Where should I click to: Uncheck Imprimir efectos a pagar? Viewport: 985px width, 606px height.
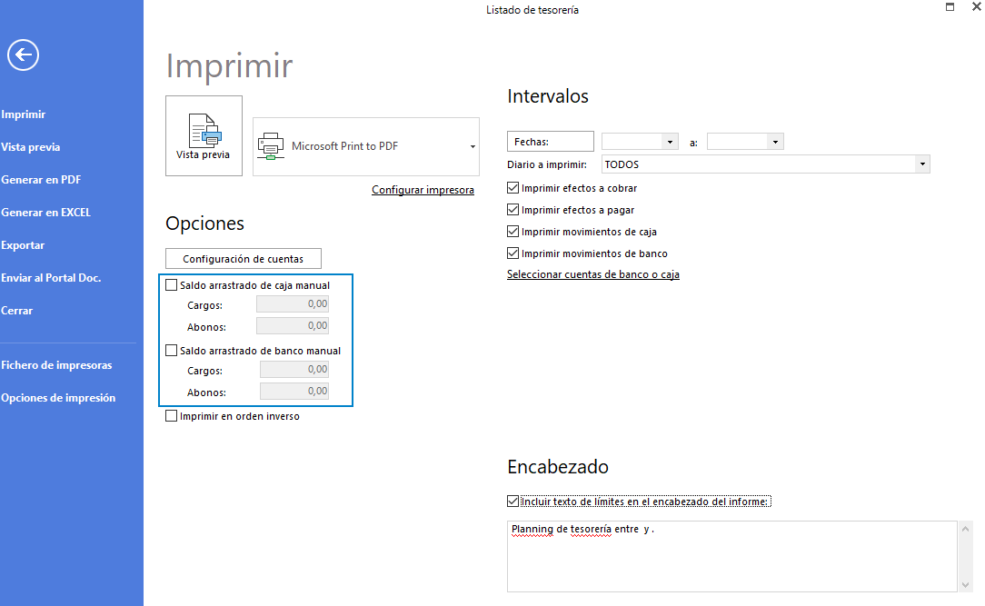pos(513,210)
